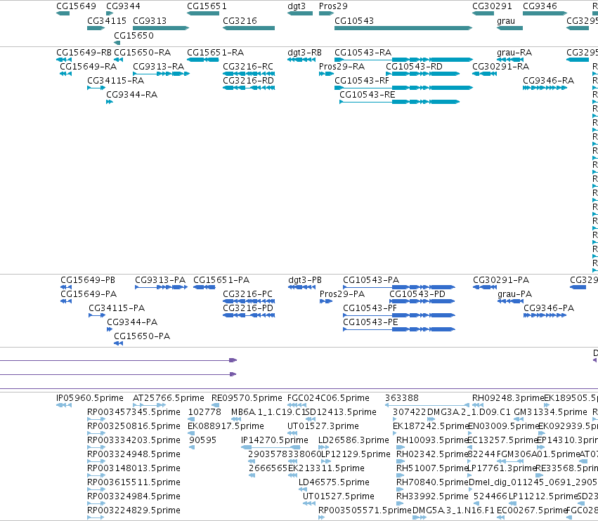Select protein CG10543-PD label

[417, 294]
